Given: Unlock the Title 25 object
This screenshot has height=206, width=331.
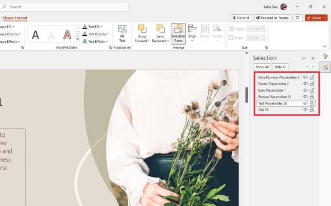Looking at the screenshot, I should point(312,110).
